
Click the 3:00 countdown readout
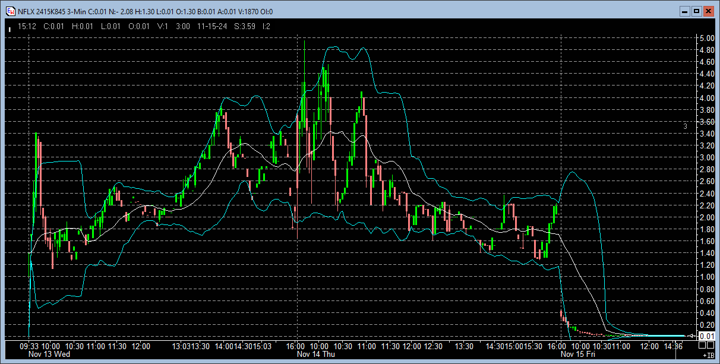coord(183,26)
